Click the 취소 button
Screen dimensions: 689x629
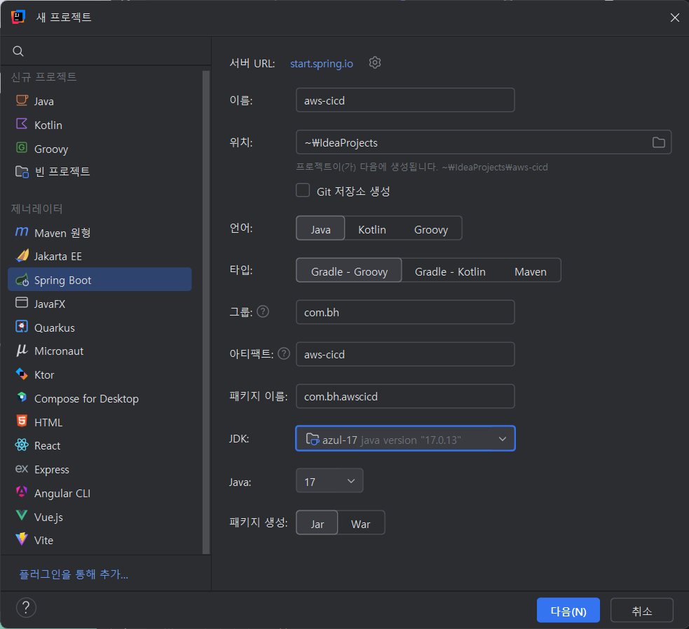tap(641, 611)
